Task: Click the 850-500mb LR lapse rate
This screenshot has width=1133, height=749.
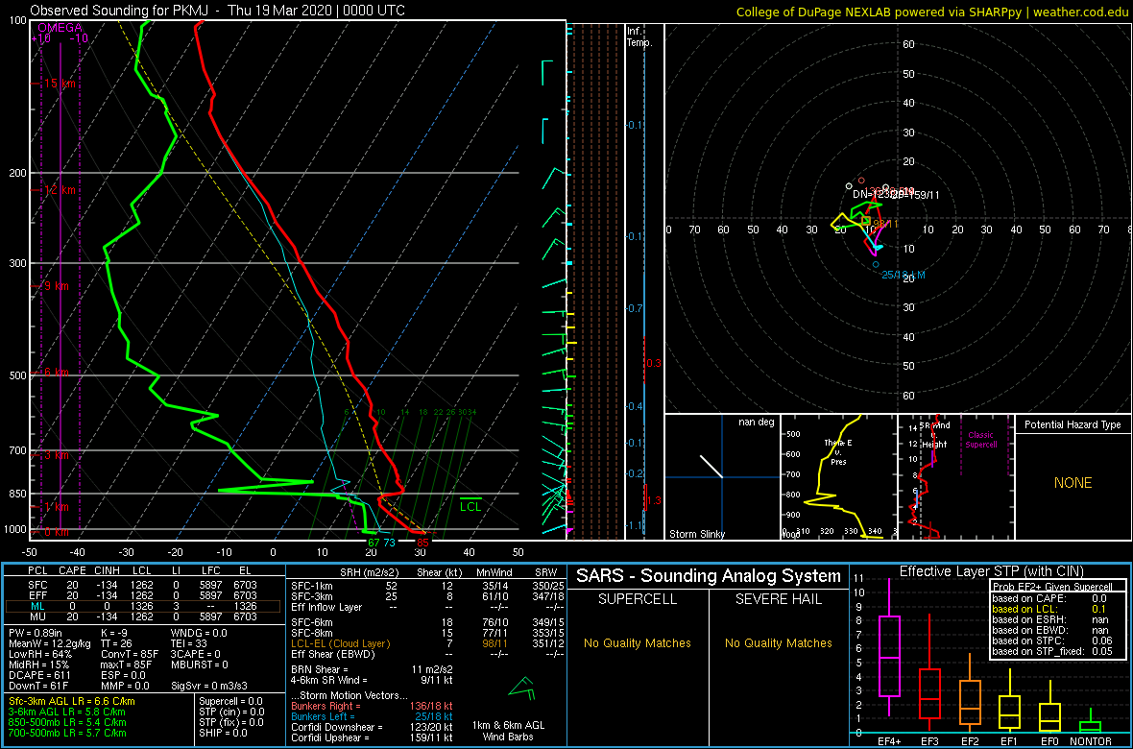Action: point(70,721)
